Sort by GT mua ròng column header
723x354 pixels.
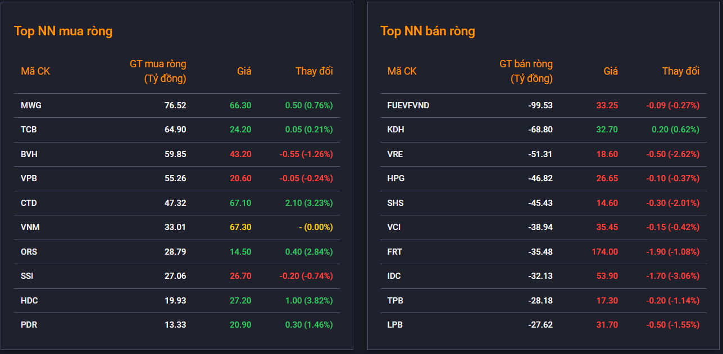[x=158, y=71]
